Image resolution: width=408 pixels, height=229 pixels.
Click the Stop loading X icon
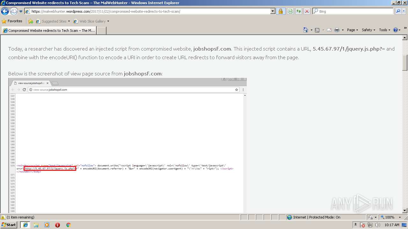(x=307, y=11)
